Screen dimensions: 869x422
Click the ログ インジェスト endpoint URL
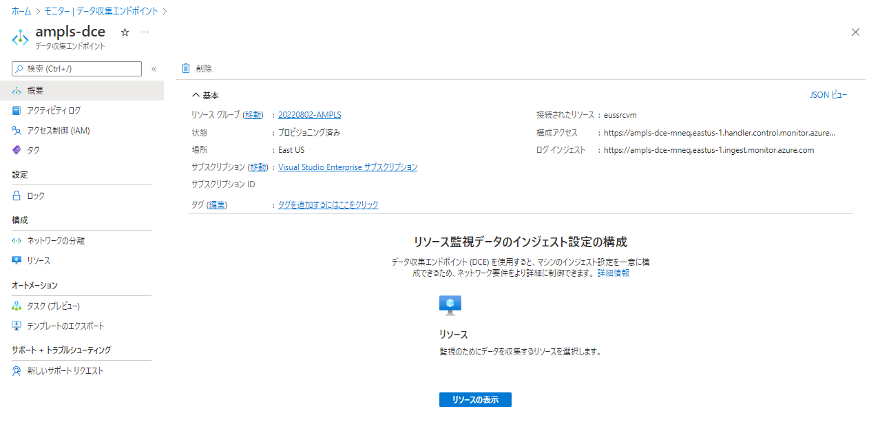709,150
